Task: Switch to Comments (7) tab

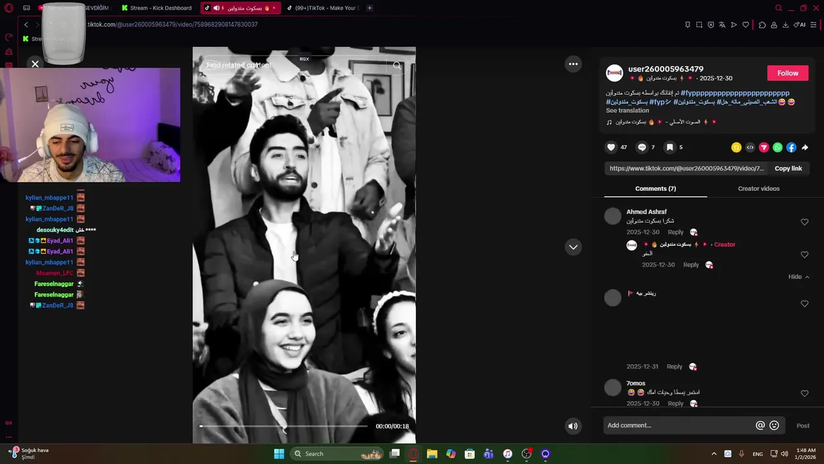Action: coord(655,188)
